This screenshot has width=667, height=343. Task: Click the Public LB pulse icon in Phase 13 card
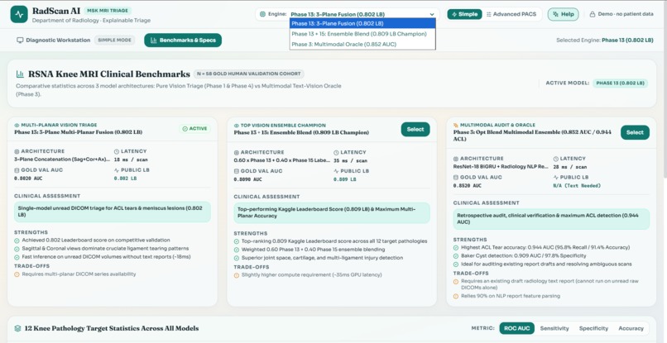pyautogui.click(x=117, y=170)
